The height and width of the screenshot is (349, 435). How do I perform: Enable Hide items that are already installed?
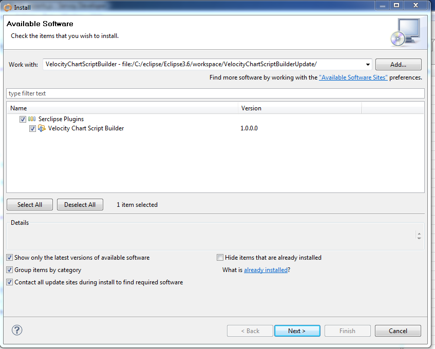220,258
